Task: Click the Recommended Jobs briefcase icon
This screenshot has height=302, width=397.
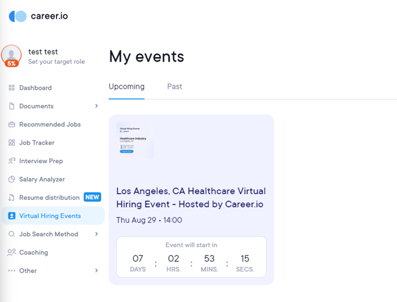Action: (12, 124)
